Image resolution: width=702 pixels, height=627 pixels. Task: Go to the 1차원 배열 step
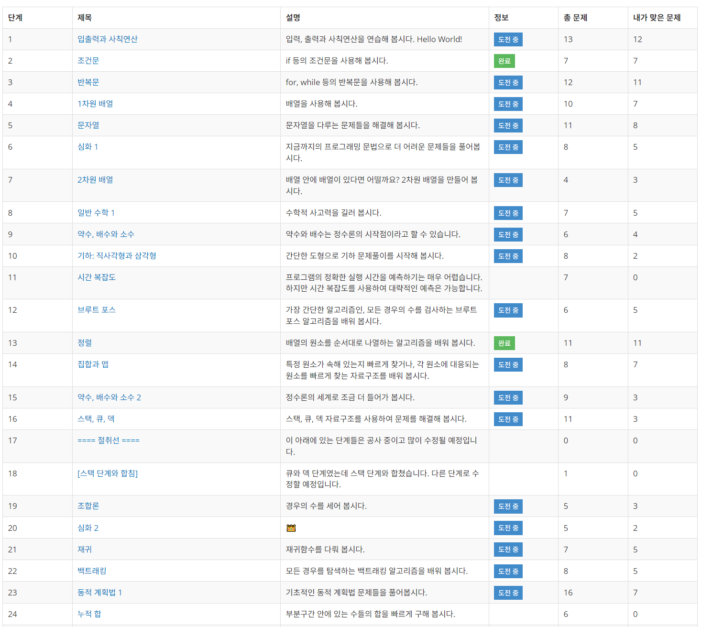coord(96,104)
